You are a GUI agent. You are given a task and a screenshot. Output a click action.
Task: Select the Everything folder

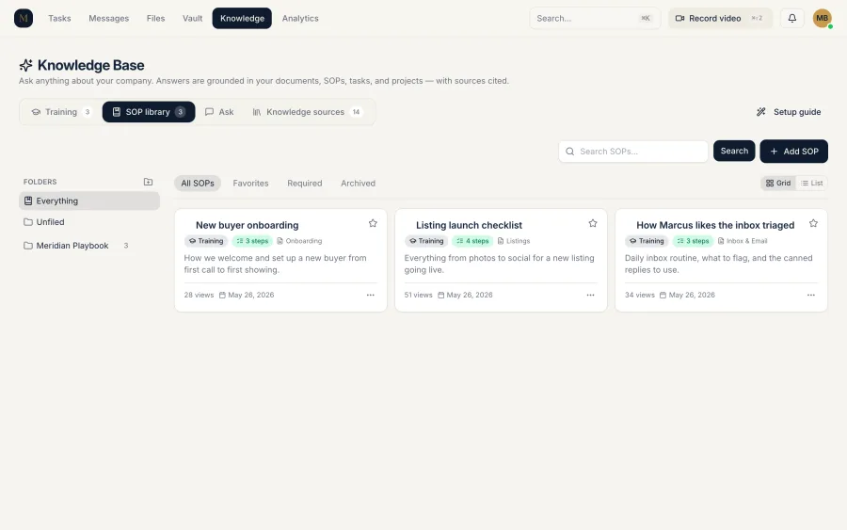point(89,201)
